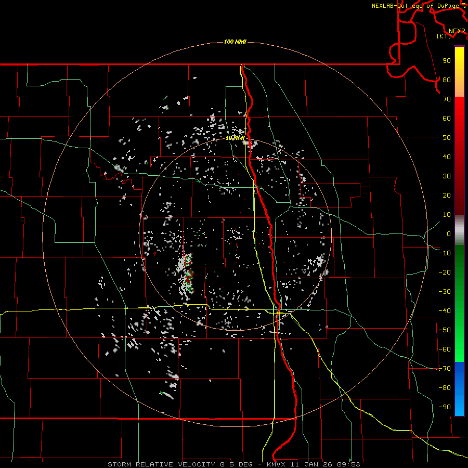Click the positive 70 scale value
The height and width of the screenshot is (468, 468).
[x=447, y=99]
